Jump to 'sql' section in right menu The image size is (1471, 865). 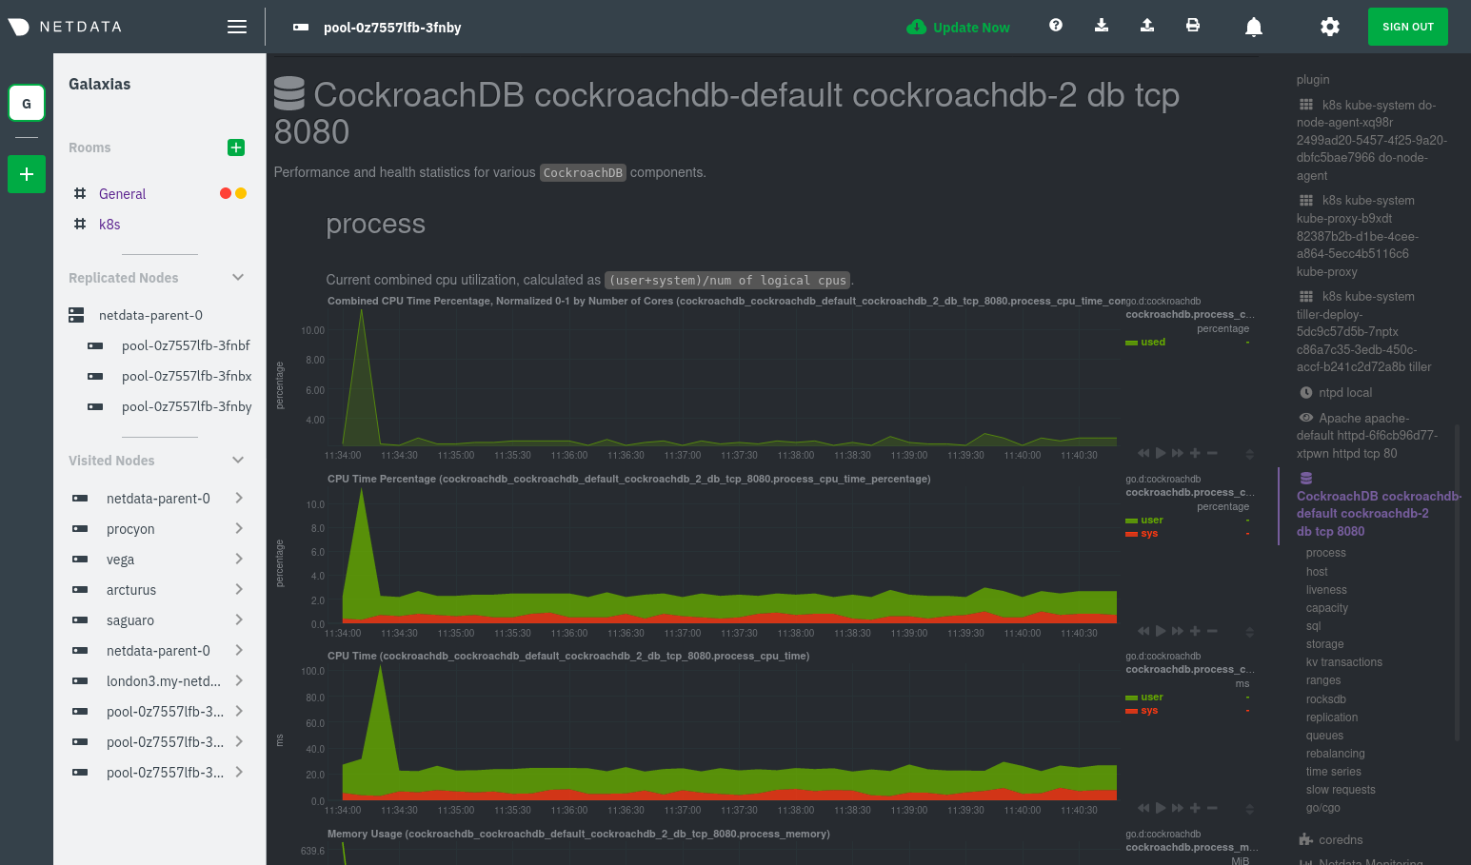point(1313,626)
